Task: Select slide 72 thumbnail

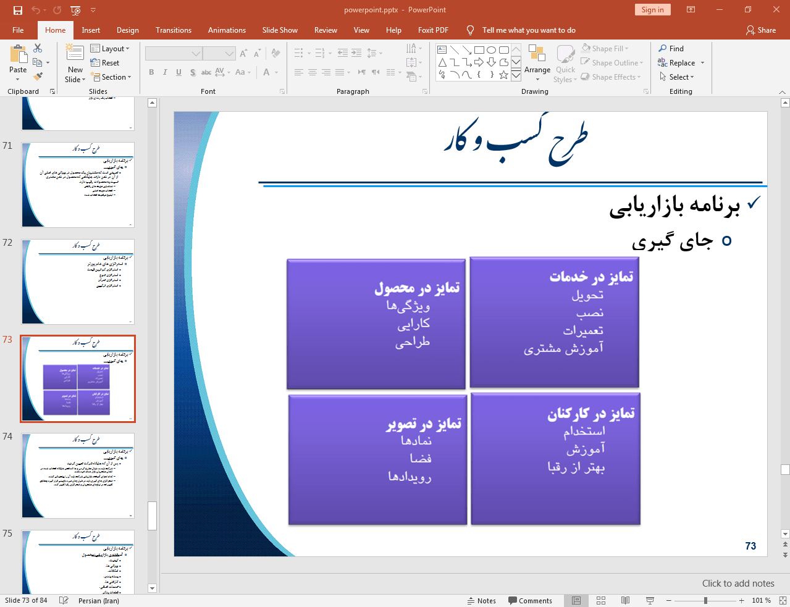Action: (78, 282)
